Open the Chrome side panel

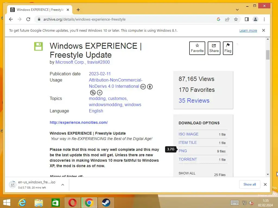pyautogui.click(x=247, y=19)
